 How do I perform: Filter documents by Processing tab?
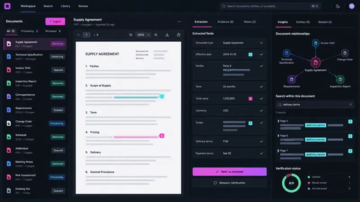coord(29,31)
